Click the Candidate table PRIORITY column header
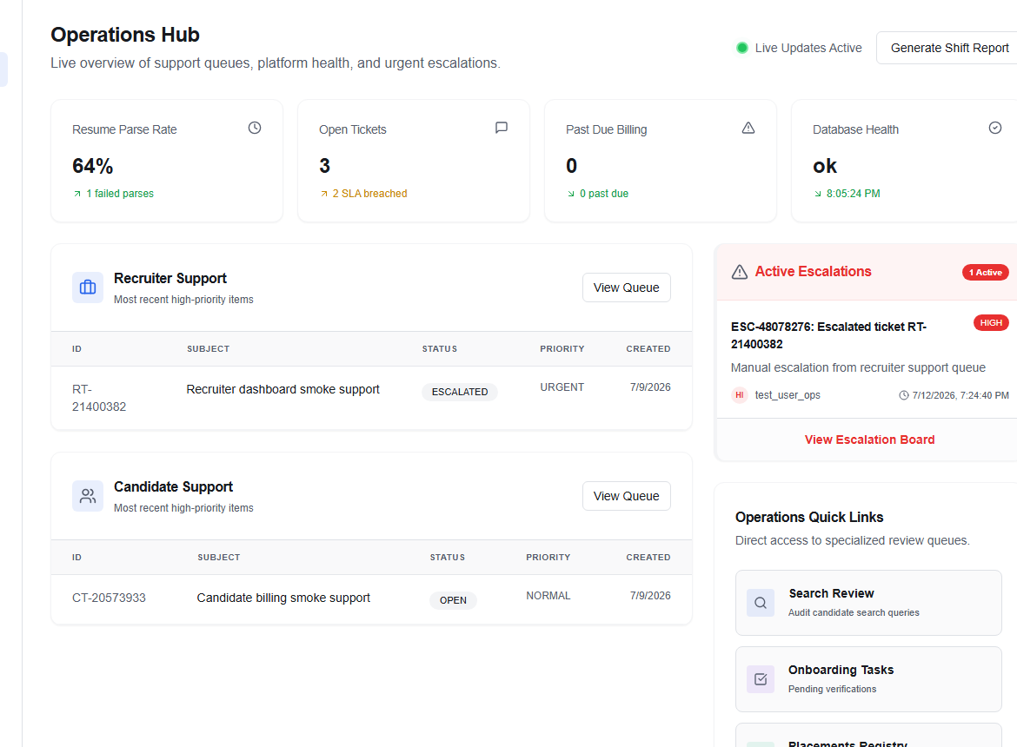Image resolution: width=1017 pixels, height=747 pixels. 548,557
